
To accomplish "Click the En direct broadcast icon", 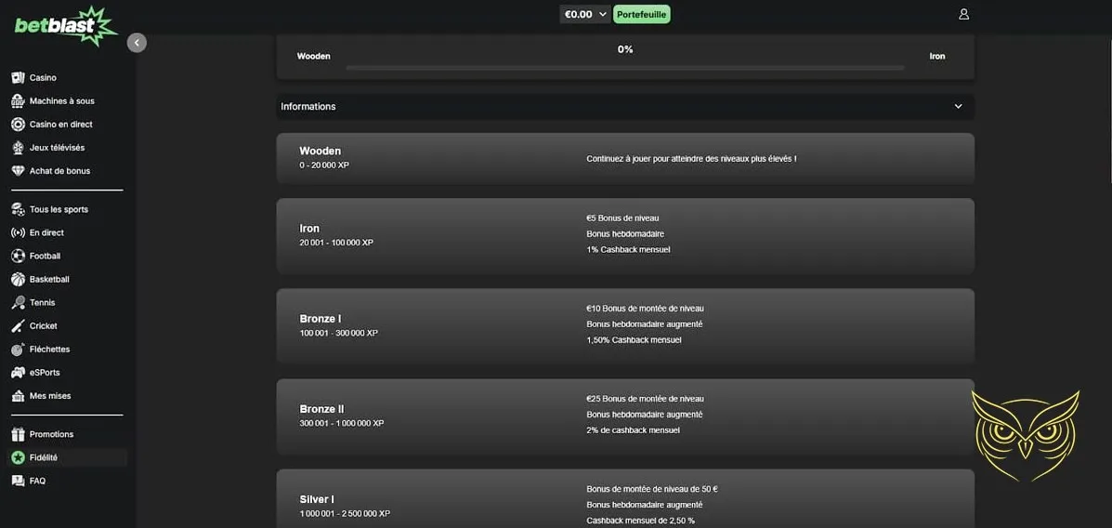I will click(18, 232).
